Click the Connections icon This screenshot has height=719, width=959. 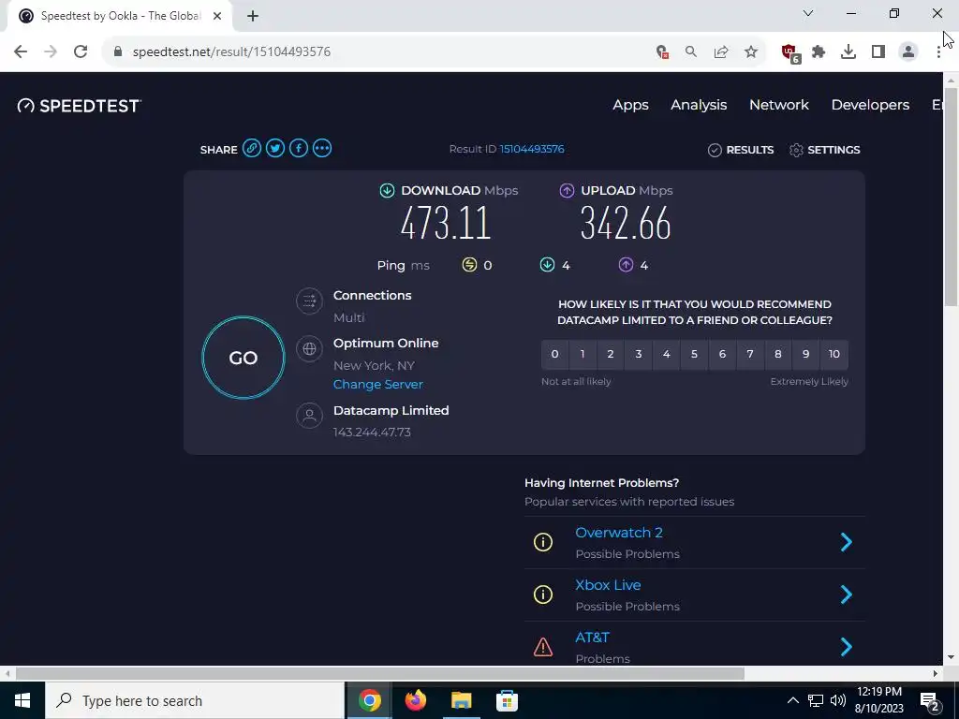(x=309, y=301)
